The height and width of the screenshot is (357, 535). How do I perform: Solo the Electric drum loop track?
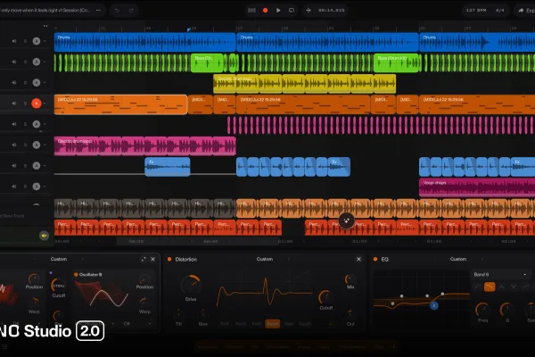[25, 145]
